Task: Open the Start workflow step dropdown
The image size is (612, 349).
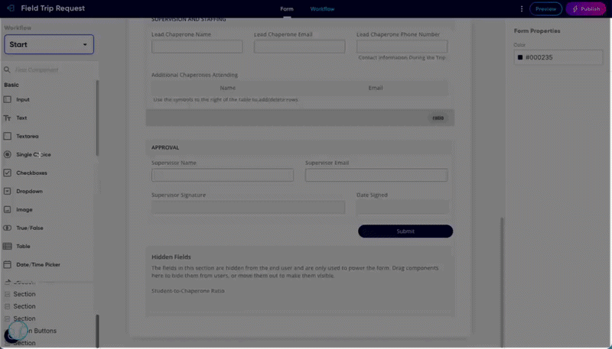Action: tap(49, 44)
